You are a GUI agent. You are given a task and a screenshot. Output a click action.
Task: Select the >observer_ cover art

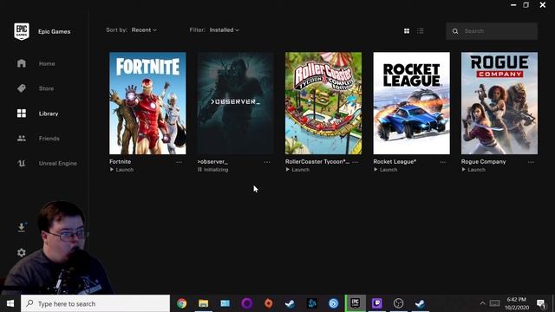click(x=235, y=103)
